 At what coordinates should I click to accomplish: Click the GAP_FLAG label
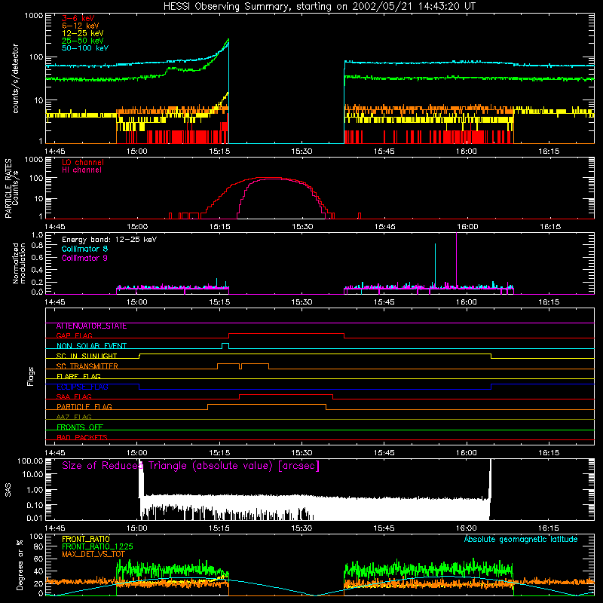74,335
